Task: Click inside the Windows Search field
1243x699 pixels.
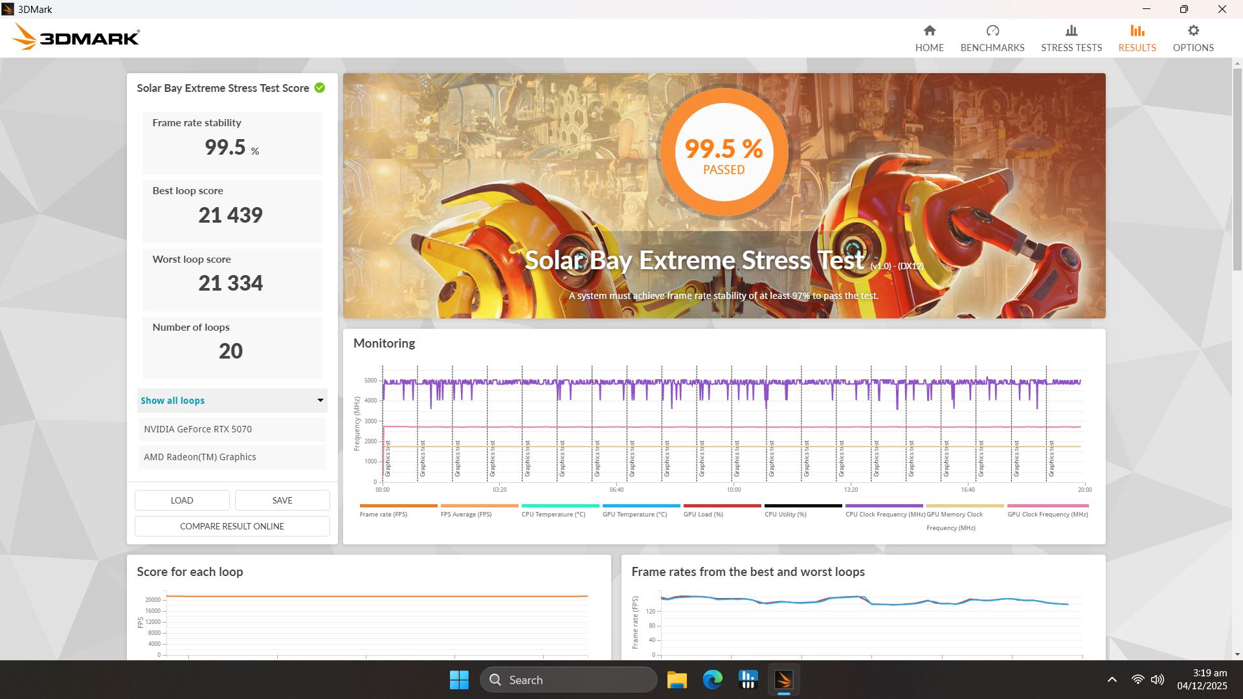Action: coord(568,680)
